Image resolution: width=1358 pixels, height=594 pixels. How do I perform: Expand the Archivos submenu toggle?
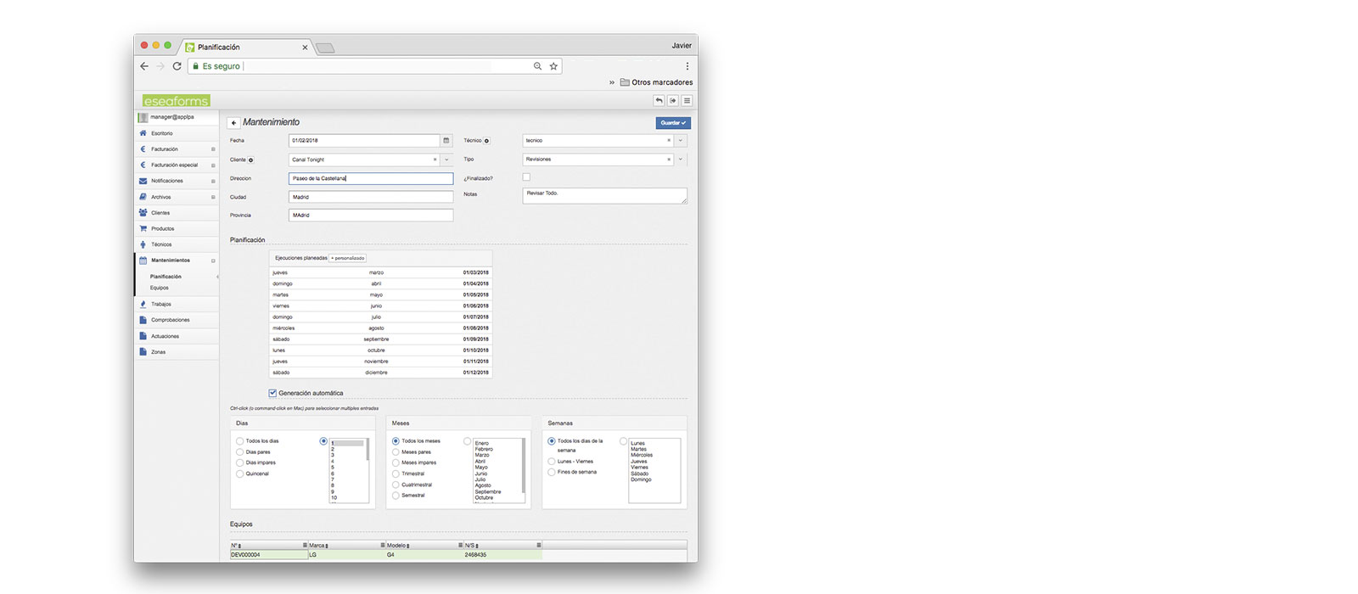click(213, 197)
